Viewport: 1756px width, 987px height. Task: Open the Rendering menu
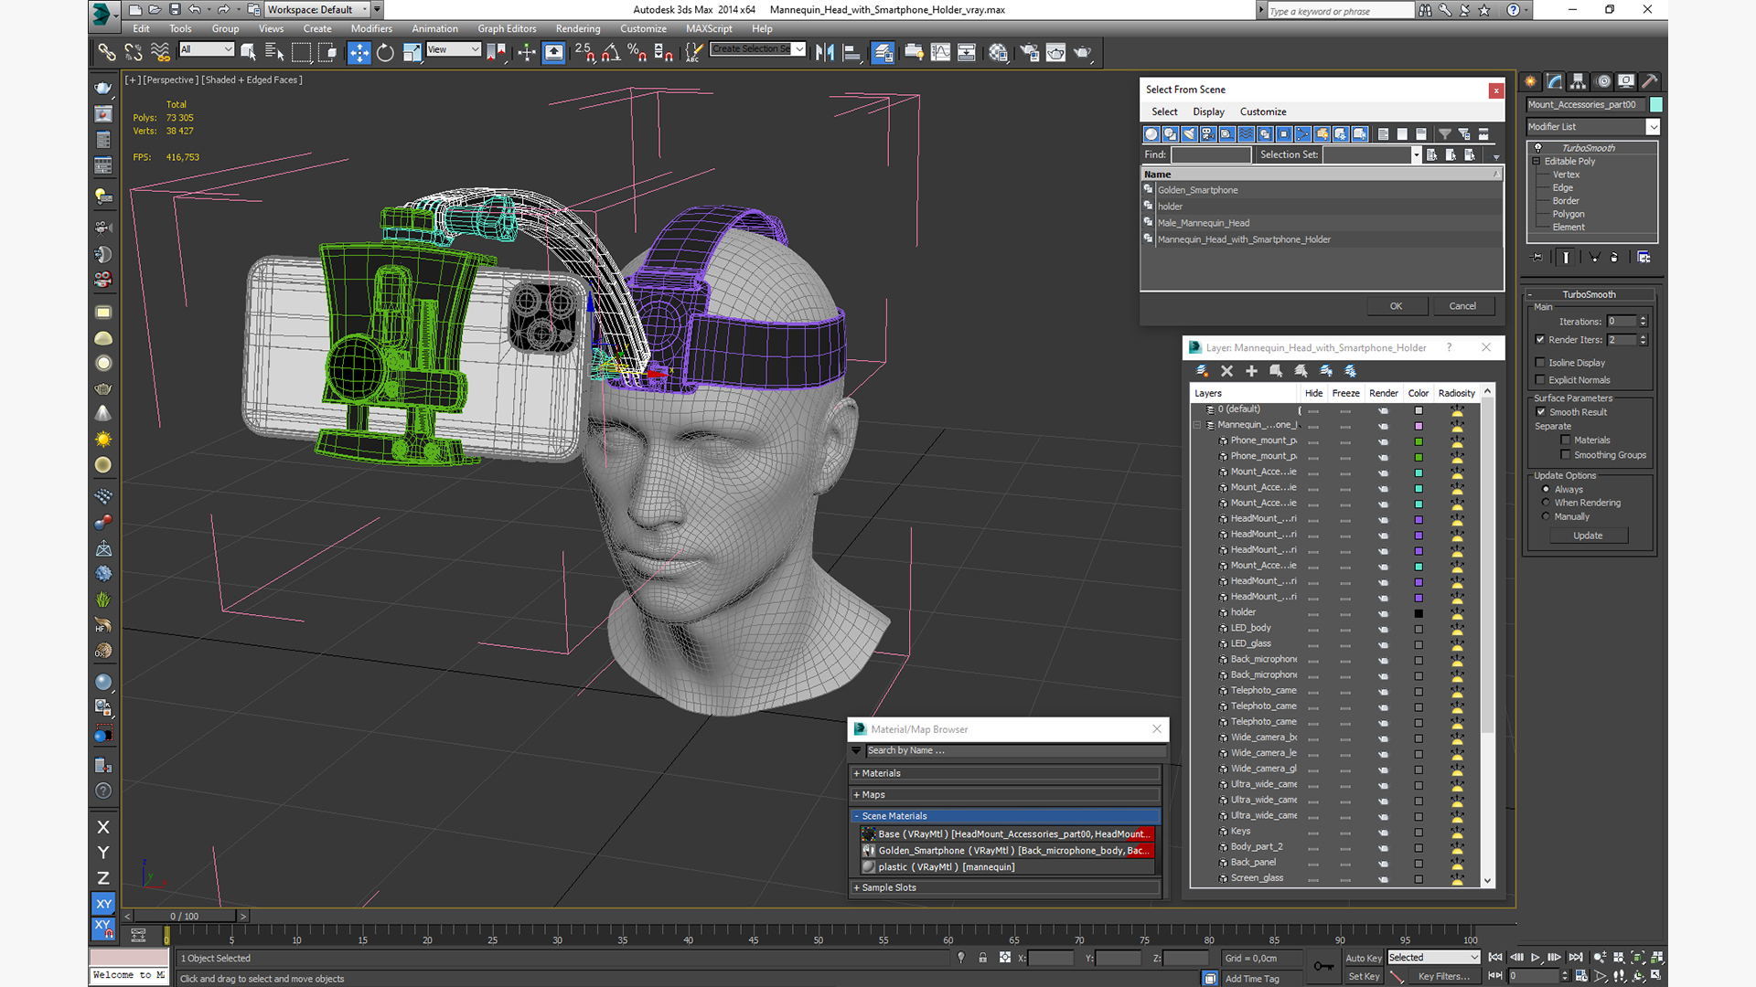click(x=578, y=28)
